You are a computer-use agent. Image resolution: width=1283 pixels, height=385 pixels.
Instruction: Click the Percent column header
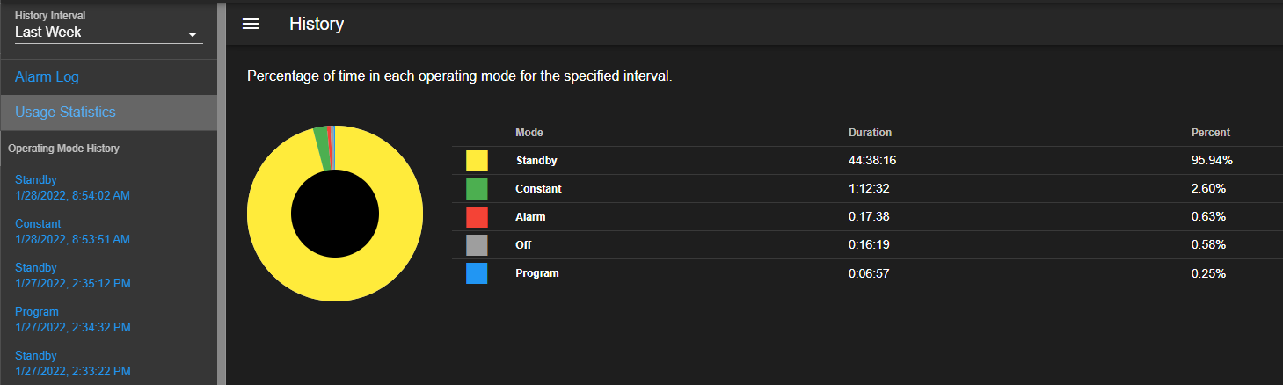pos(1210,133)
